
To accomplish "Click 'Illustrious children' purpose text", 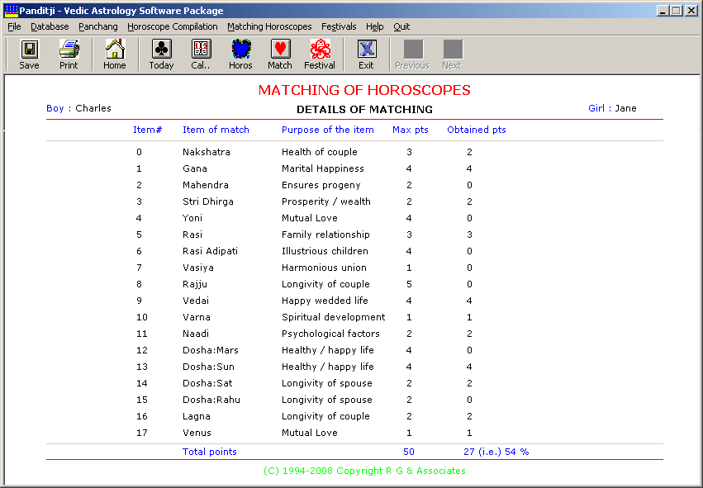I will point(325,251).
